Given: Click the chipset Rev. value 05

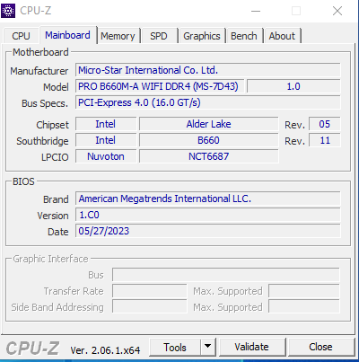Looking at the screenshot, I should tap(325, 124).
